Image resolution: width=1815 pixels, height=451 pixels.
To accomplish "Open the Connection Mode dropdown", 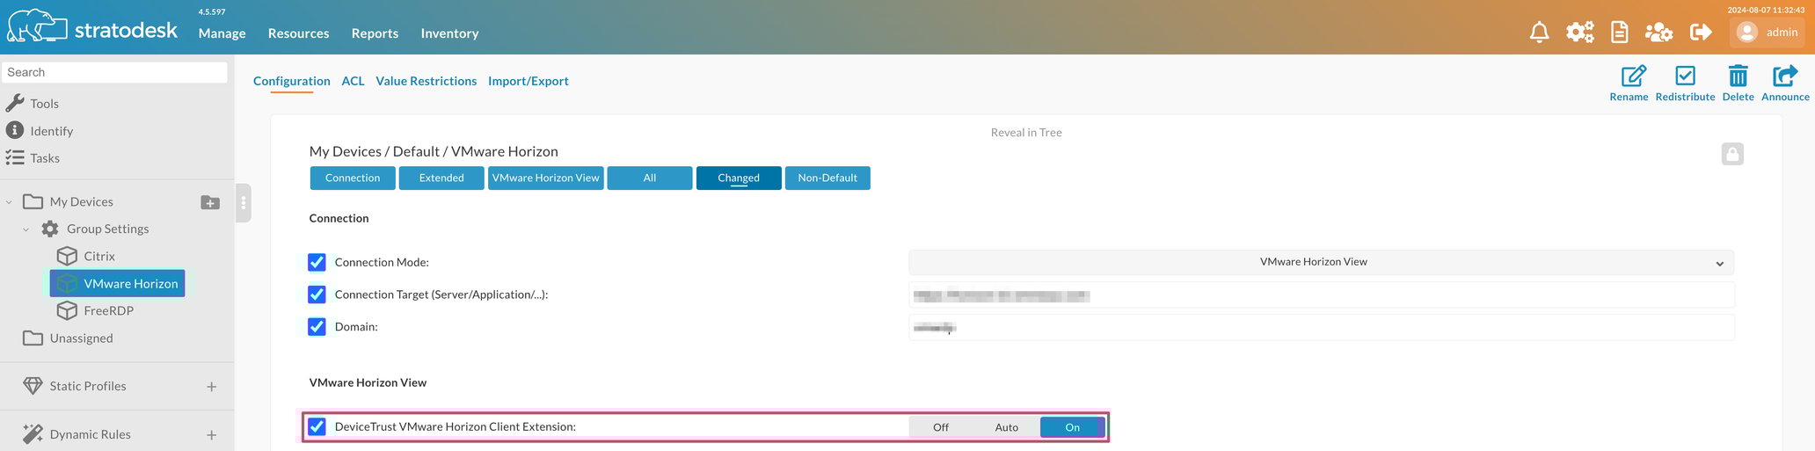I will coord(1320,262).
